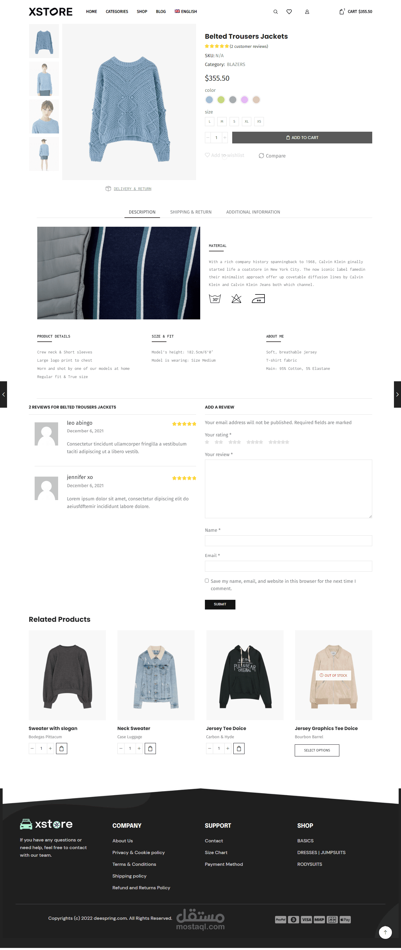Select the green color swatch
Screen dimensions: 401x950
coord(221,99)
